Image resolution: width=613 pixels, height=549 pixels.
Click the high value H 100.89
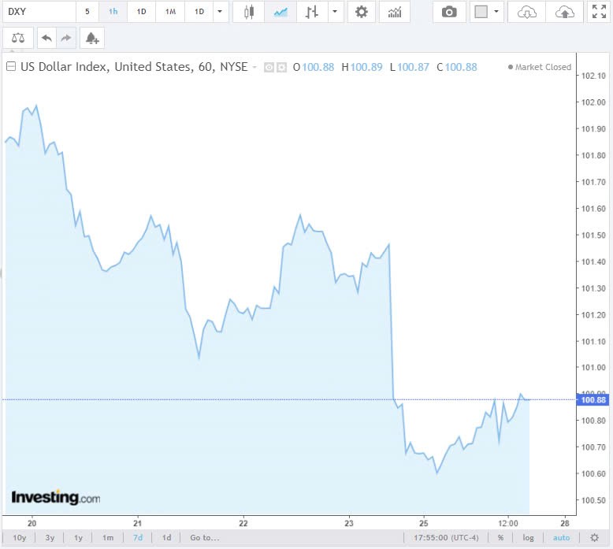tap(362, 67)
